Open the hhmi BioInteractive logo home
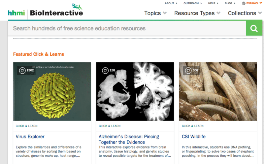 (46, 13)
